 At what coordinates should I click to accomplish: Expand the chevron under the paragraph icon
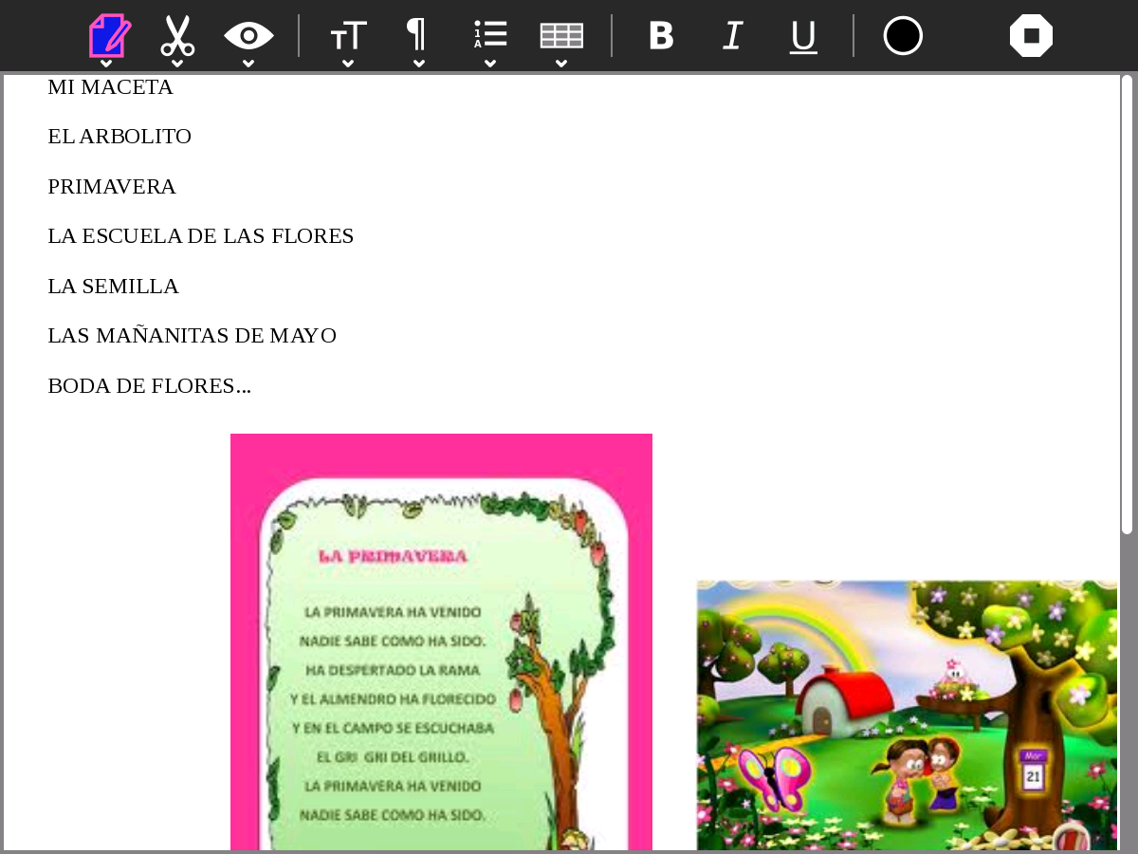pyautogui.click(x=419, y=64)
